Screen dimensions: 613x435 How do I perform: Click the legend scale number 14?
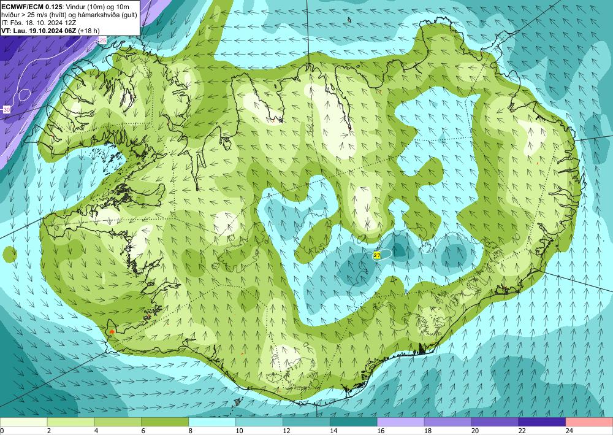click(333, 431)
